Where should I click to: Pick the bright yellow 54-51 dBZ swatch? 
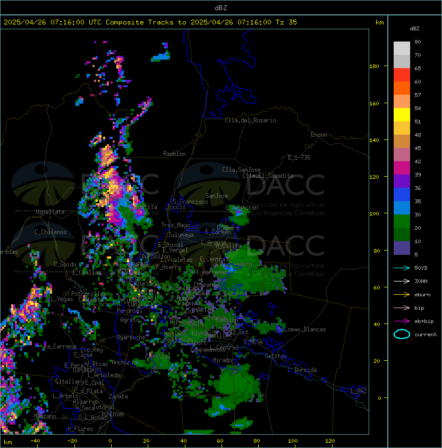click(x=402, y=115)
